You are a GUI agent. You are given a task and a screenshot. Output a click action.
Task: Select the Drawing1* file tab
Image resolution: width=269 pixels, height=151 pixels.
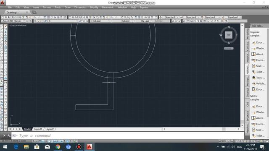coord(12,13)
